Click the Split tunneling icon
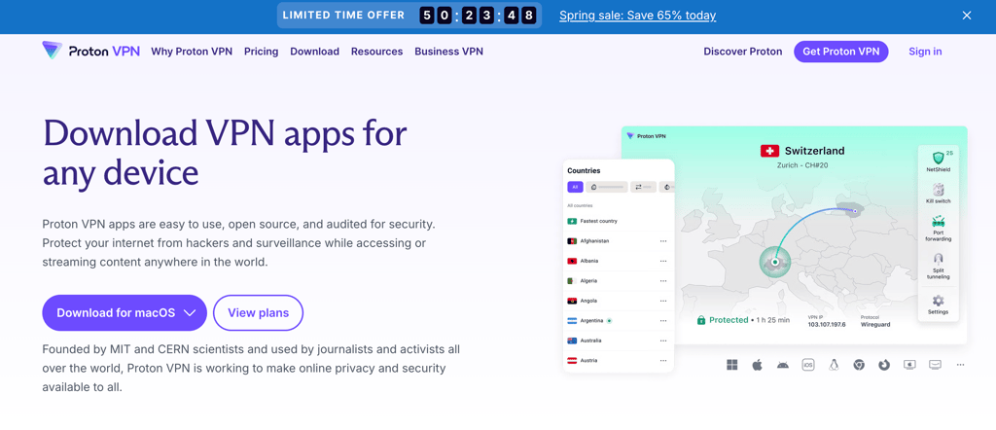This screenshot has height=430, width=996. (939, 258)
